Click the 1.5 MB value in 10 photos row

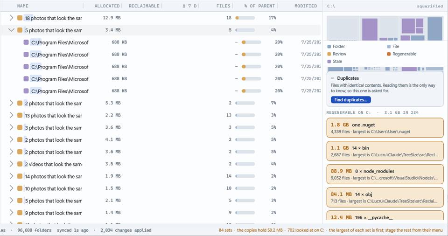[113, 188]
